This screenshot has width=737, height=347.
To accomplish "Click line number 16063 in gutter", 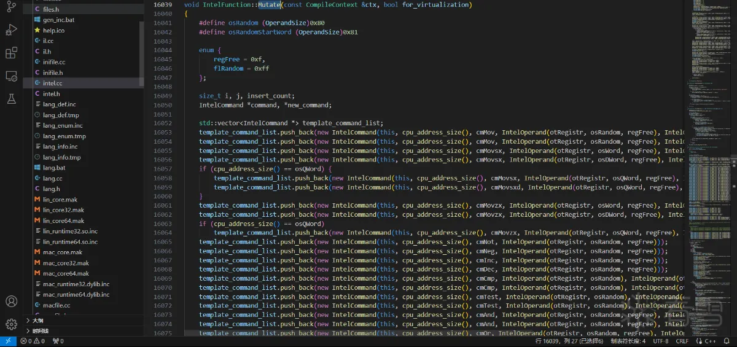I will coord(162,224).
